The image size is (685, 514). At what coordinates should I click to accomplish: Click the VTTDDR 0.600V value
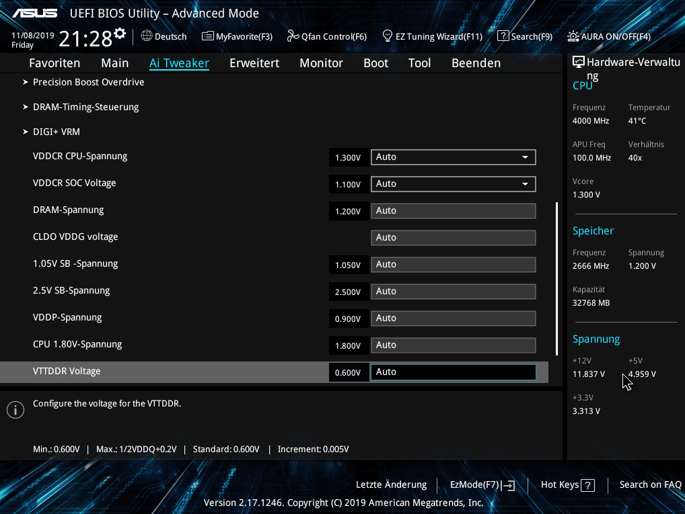[348, 373]
